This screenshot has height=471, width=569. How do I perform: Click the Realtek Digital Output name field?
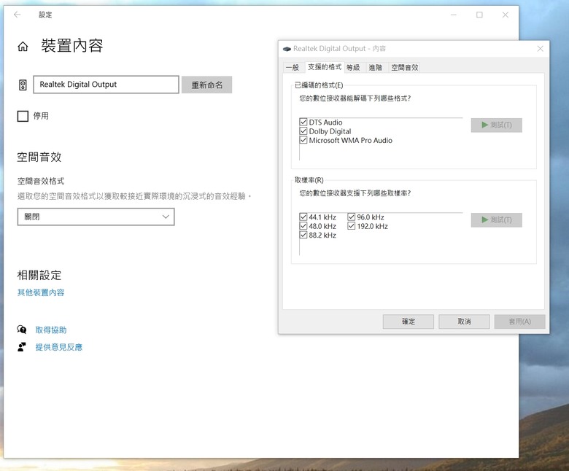(x=106, y=85)
